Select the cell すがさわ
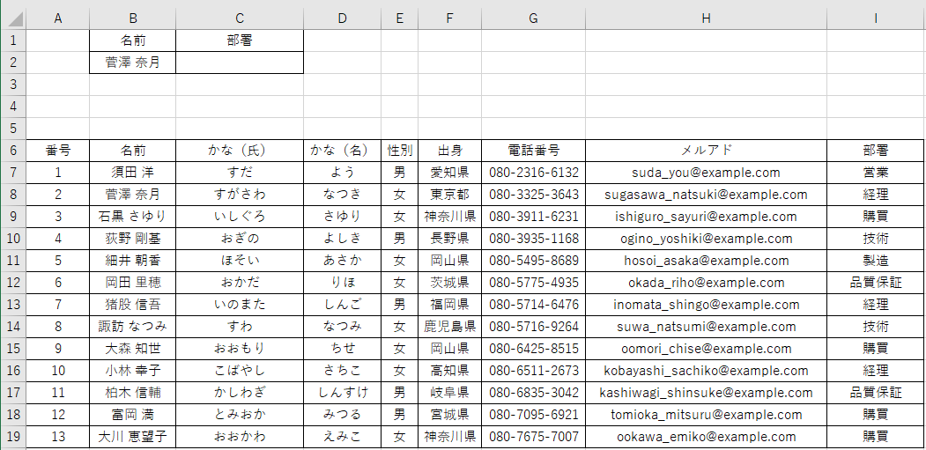This screenshot has width=926, height=450. point(240,195)
